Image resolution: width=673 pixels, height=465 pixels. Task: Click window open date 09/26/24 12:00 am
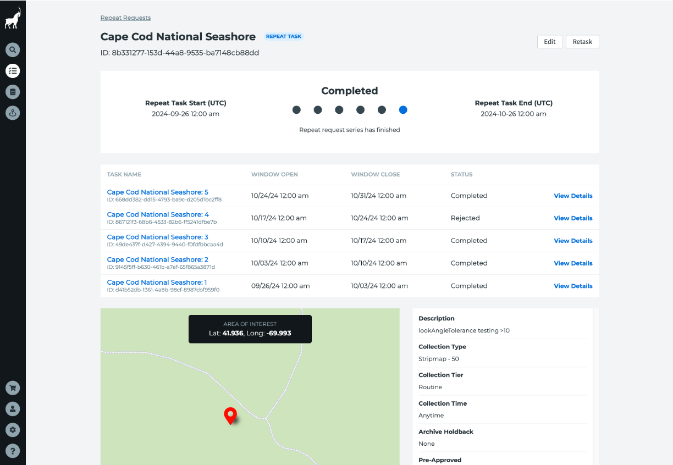coord(280,286)
